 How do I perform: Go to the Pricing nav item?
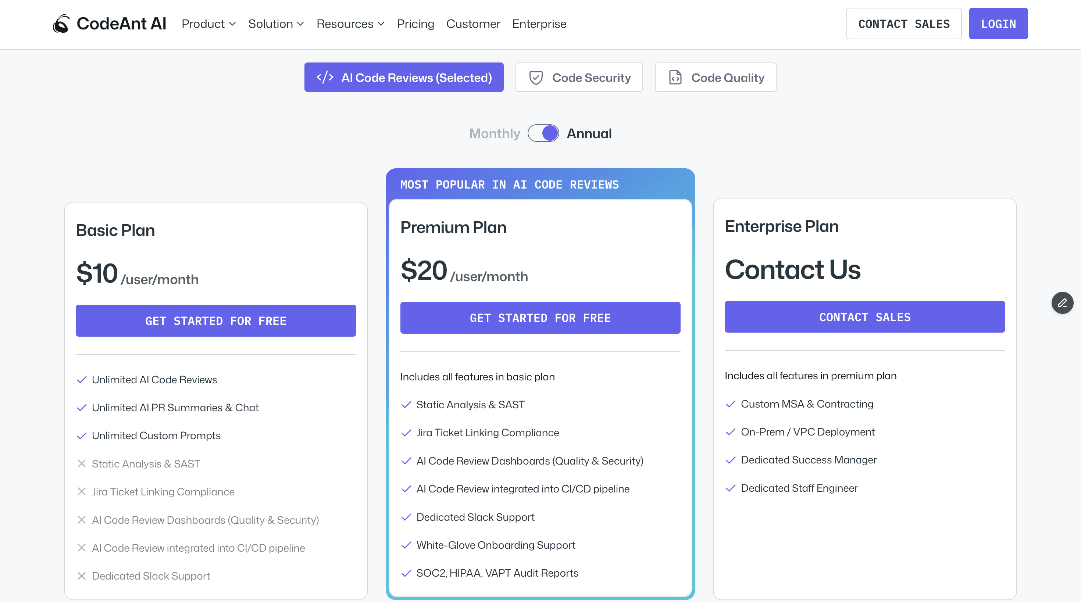click(x=415, y=24)
